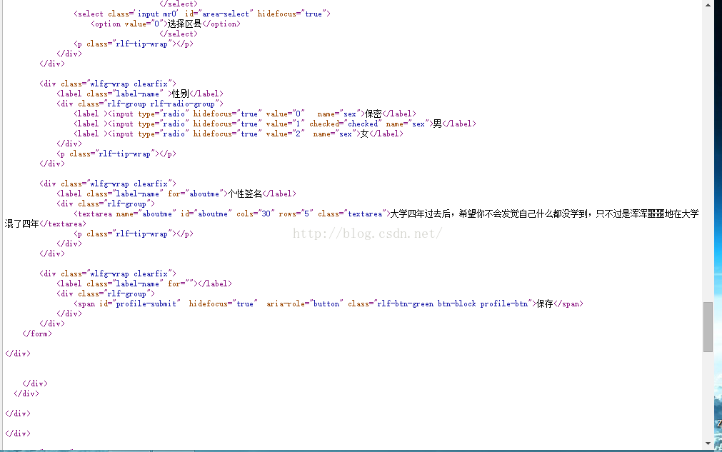Click the class value "rlf-btn-green btn-block profile-btn"
Viewport: 722px width, 452px height.
click(x=452, y=303)
